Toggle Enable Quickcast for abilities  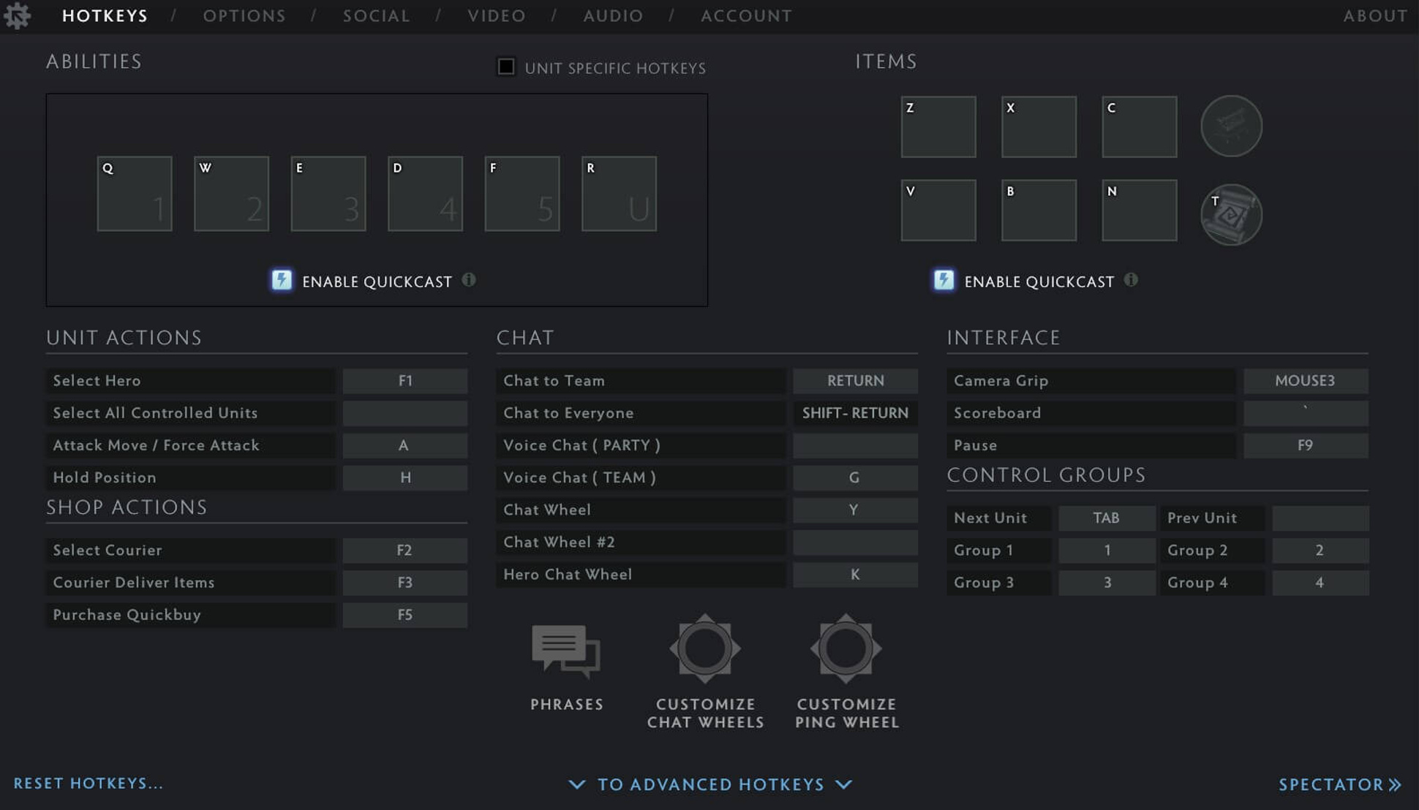[282, 281]
